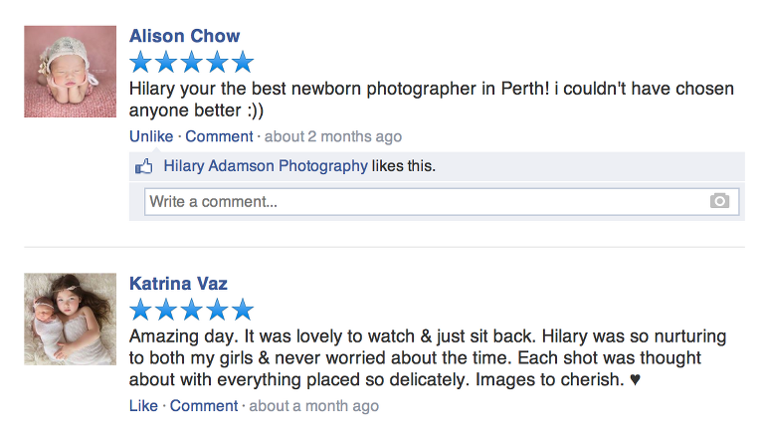Click first star of Katrina Vaz's rating
Image resolution: width=764 pixels, height=443 pixels.
click(x=140, y=310)
